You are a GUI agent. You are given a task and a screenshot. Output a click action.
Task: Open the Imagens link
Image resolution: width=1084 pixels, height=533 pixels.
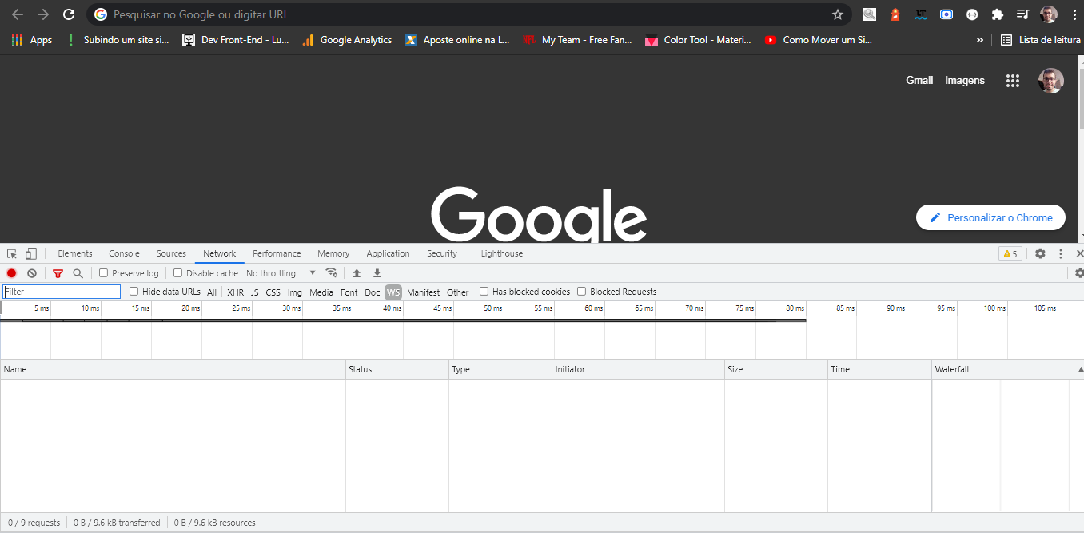(965, 80)
